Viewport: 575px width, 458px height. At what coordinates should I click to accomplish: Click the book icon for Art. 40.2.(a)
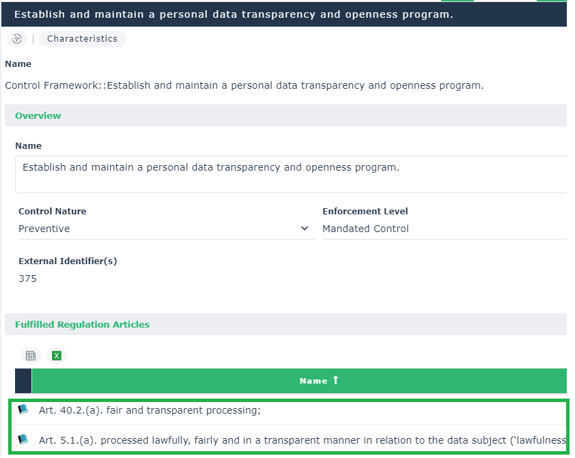(x=23, y=410)
